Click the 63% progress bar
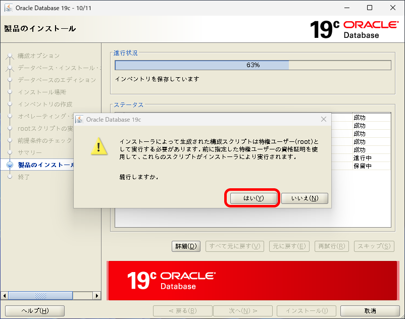The image size is (405, 319). pos(253,65)
